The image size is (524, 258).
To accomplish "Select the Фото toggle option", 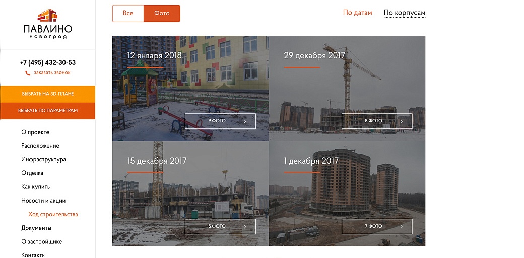I will (162, 14).
